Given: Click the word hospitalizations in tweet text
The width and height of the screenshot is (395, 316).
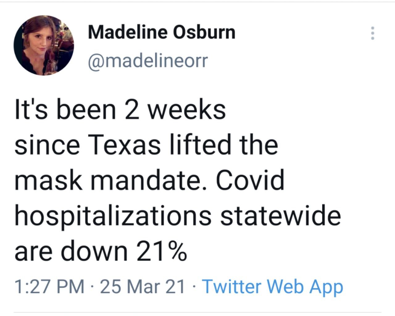Looking at the screenshot, I should click(113, 216).
